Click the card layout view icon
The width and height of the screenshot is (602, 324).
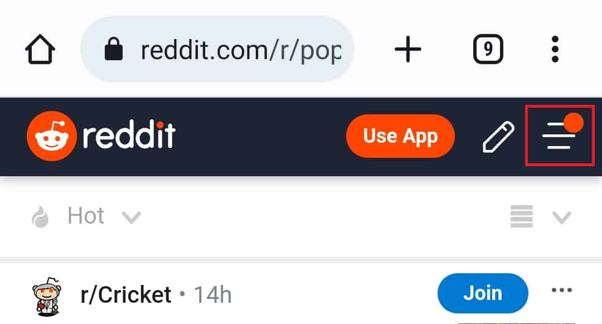pyautogui.click(x=521, y=216)
